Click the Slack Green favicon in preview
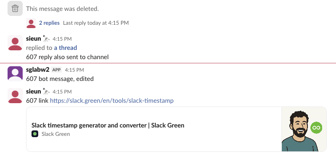The width and height of the screenshot is (336, 156). [x=35, y=134]
